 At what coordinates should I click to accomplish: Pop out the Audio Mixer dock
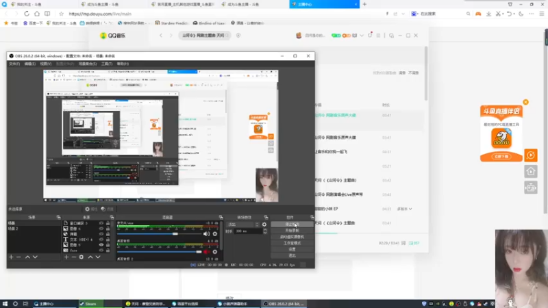(x=221, y=217)
